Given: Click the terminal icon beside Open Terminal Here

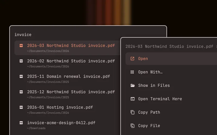Looking at the screenshot, I should 132,99.
